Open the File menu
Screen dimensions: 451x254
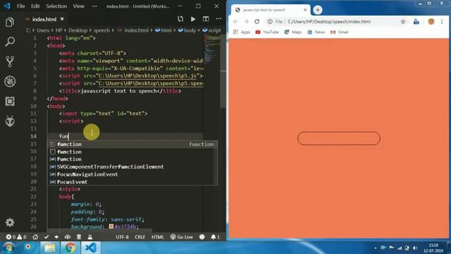(20, 6)
